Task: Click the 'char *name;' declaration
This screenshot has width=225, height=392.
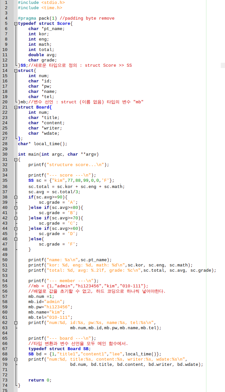Action: 42,92
